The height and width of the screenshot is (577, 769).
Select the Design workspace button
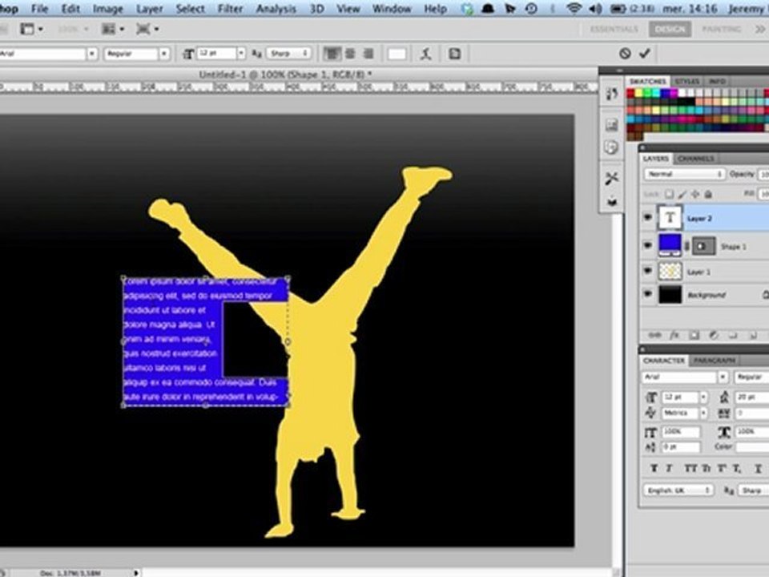tap(670, 29)
